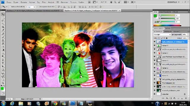
Task: Click the green G channel slider
Action: coord(168,19)
